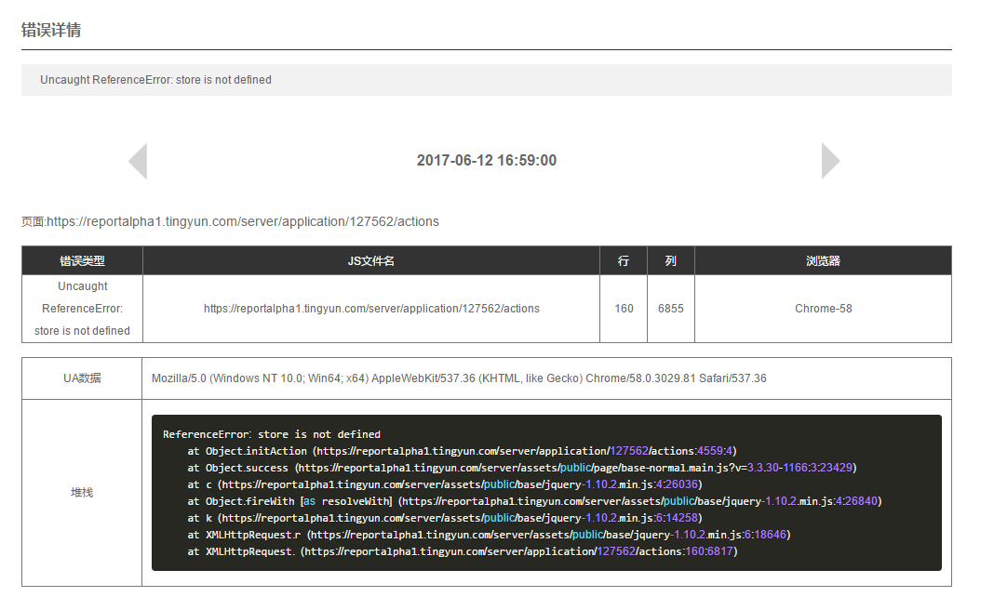The image size is (994, 610).
Task: Select the column number 6855 cell
Action: tap(671, 309)
